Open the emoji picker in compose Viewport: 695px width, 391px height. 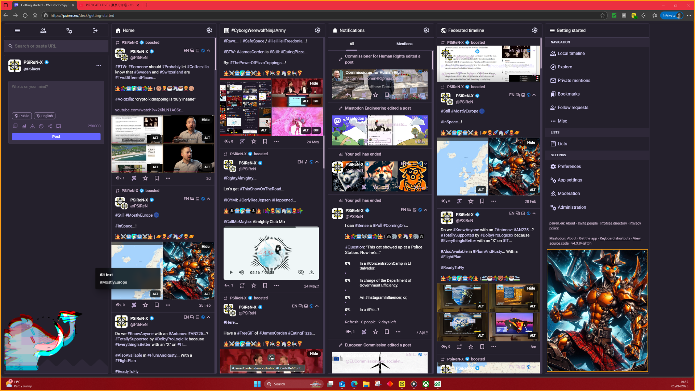[41, 126]
